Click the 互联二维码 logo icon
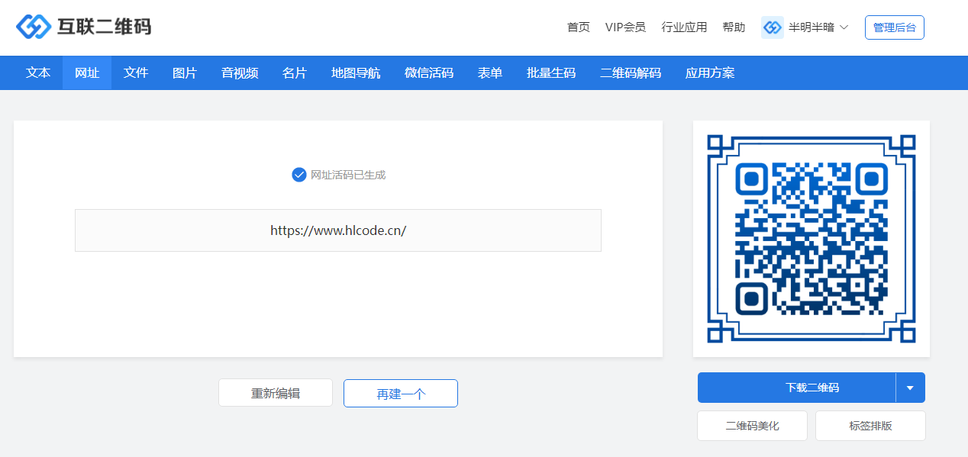Screen dimensions: 968x457 pyautogui.click(x=33, y=27)
